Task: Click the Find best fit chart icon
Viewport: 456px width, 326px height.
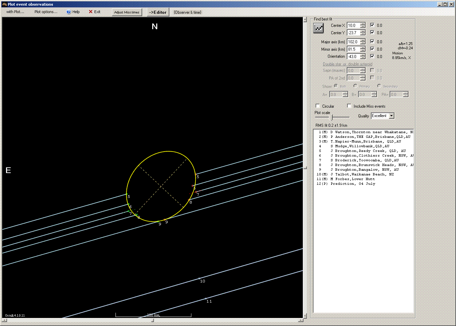Action: pos(318,29)
